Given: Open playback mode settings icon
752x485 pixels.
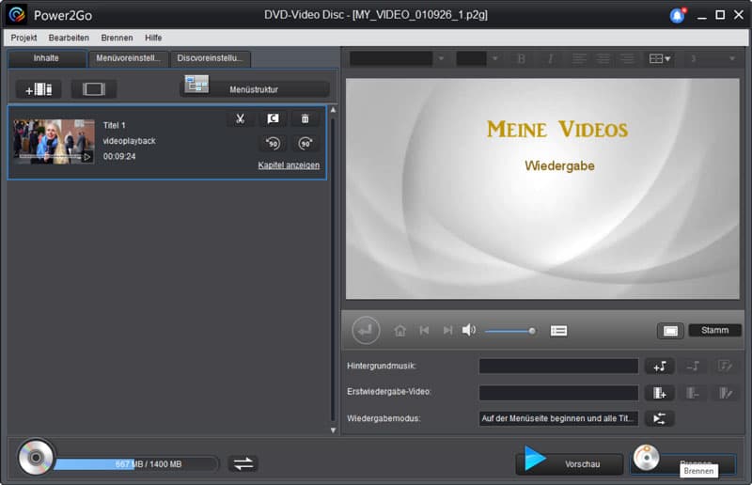Looking at the screenshot, I should 659,419.
